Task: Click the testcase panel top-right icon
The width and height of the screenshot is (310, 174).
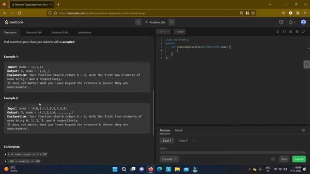Action: coord(304,130)
